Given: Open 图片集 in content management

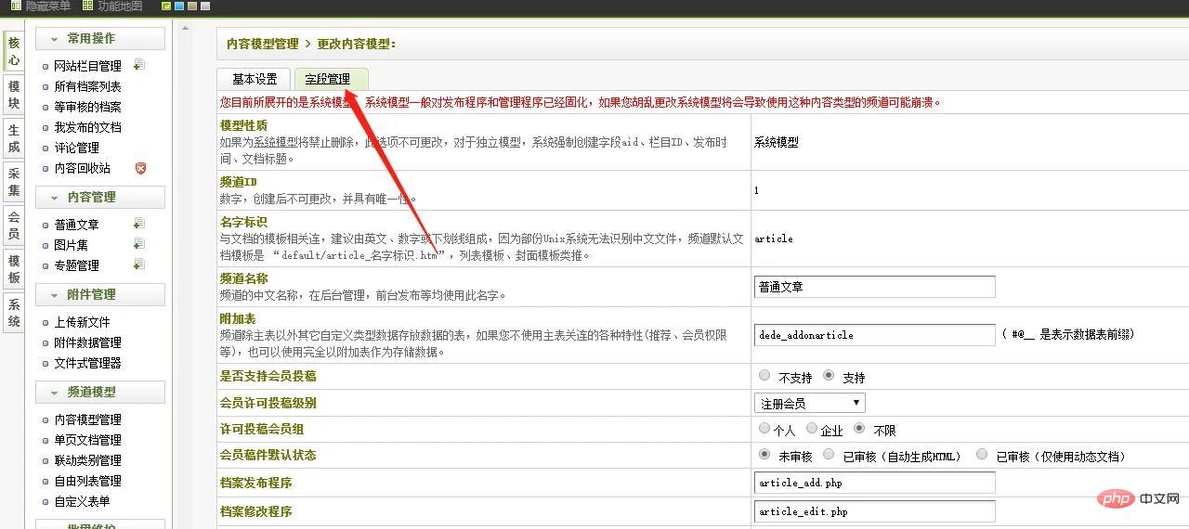Looking at the screenshot, I should 71,245.
